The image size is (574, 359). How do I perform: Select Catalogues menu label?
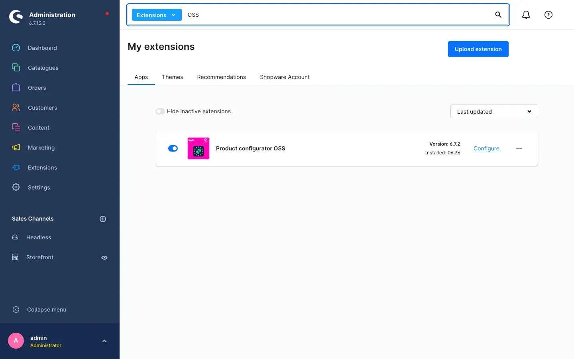coord(43,68)
